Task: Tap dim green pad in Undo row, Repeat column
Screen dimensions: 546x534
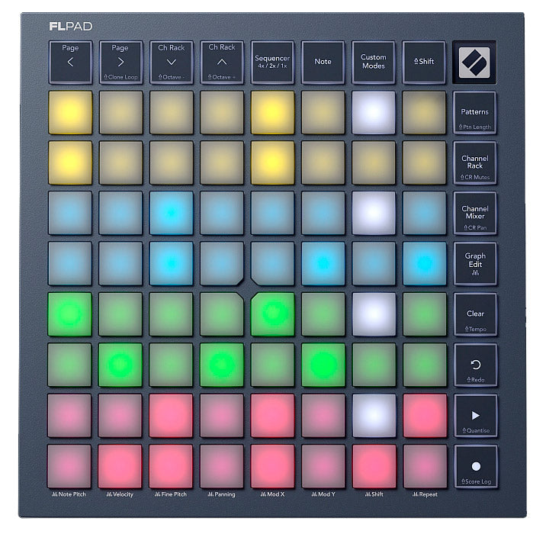Action: 425,365
